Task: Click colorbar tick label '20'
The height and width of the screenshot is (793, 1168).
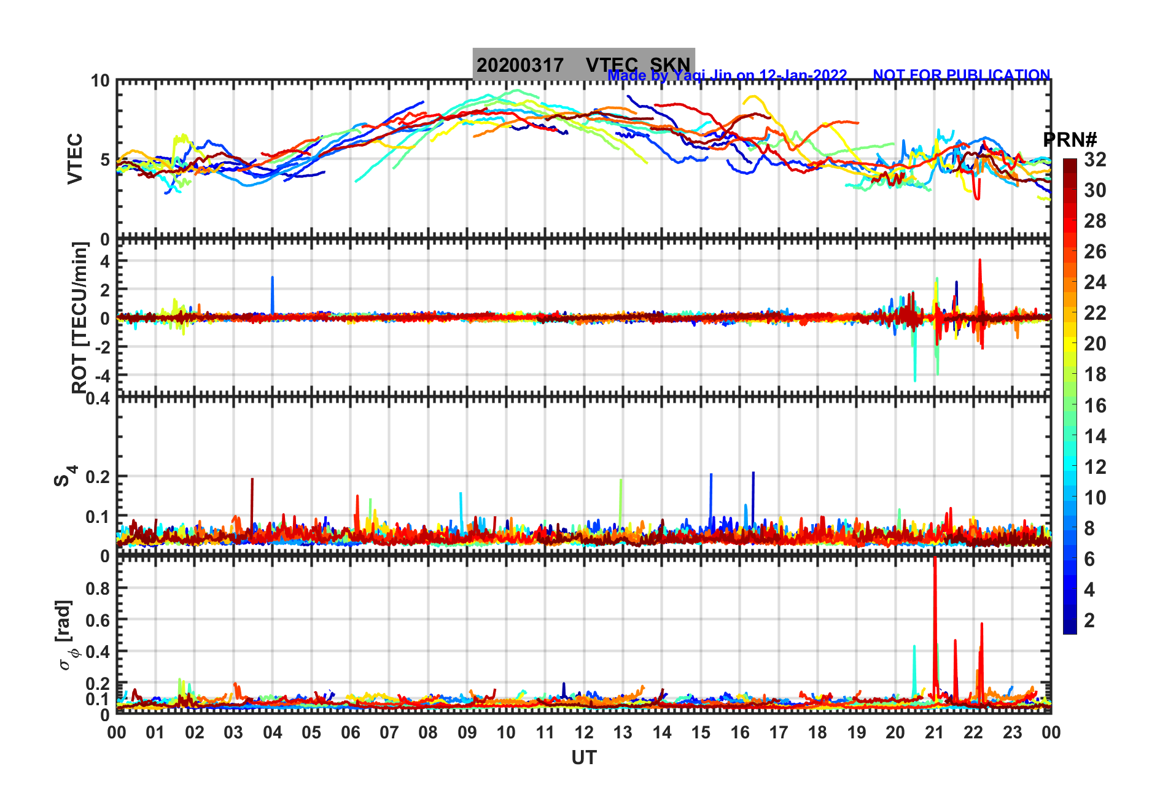Action: [x=1095, y=344]
